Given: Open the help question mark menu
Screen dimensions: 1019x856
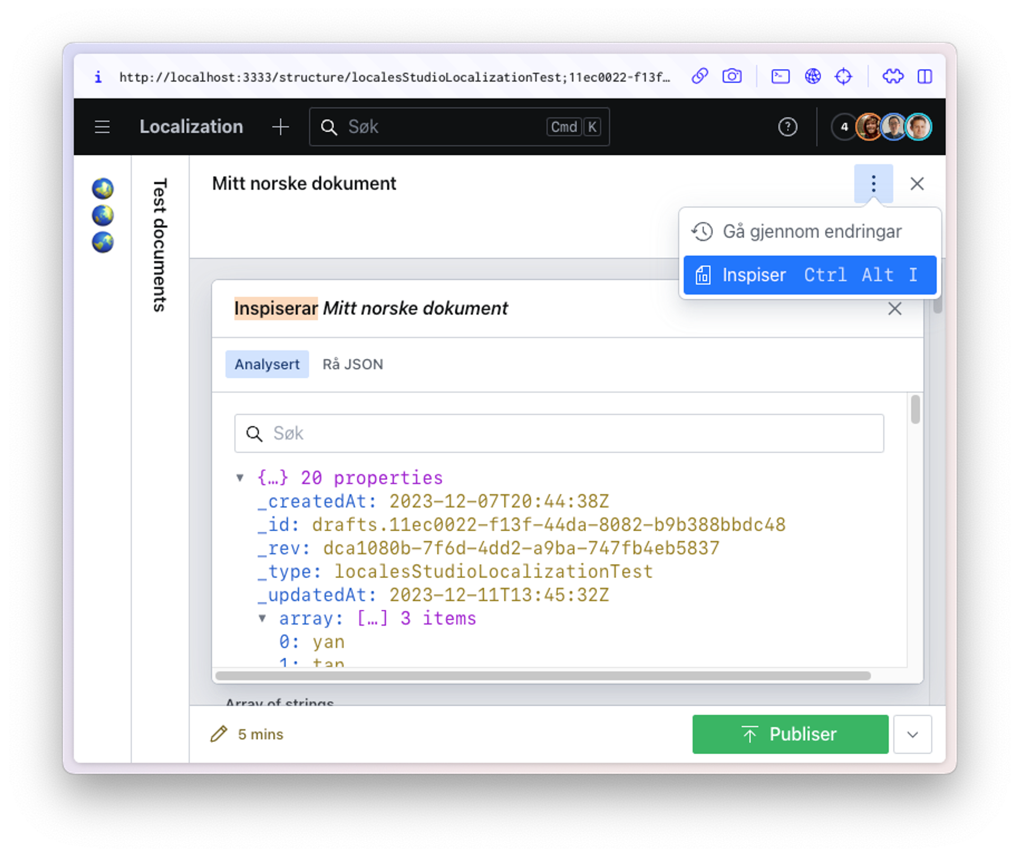Looking at the screenshot, I should click(788, 127).
